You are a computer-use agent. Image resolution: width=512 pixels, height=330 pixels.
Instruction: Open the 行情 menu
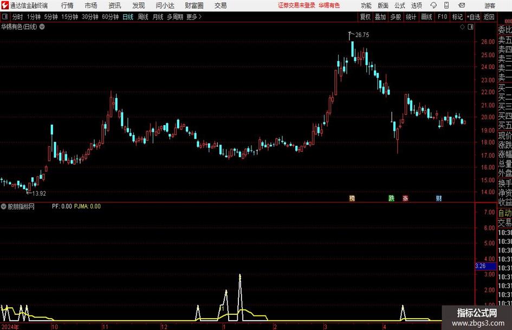(67, 5)
